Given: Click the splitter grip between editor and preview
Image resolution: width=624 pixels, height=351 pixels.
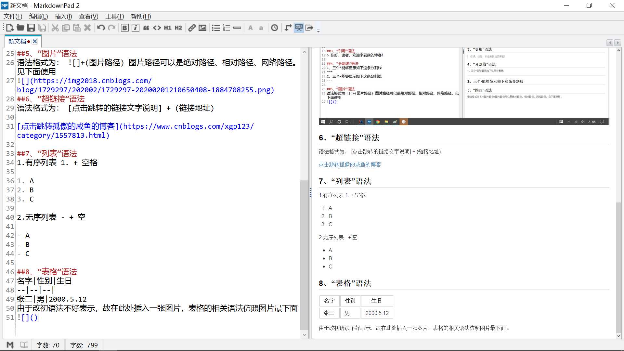Looking at the screenshot, I should pyautogui.click(x=311, y=193).
